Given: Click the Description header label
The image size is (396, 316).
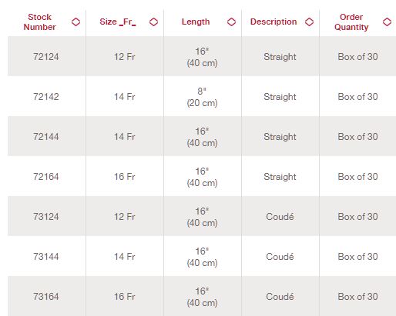Looking at the screenshot, I should point(274,22).
